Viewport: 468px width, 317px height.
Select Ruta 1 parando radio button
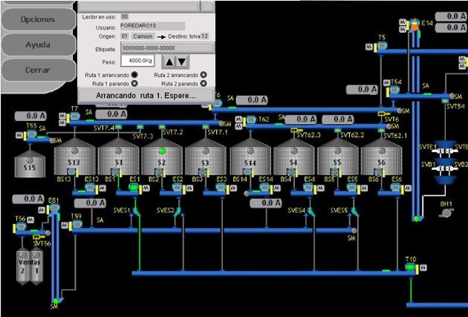click(134, 84)
